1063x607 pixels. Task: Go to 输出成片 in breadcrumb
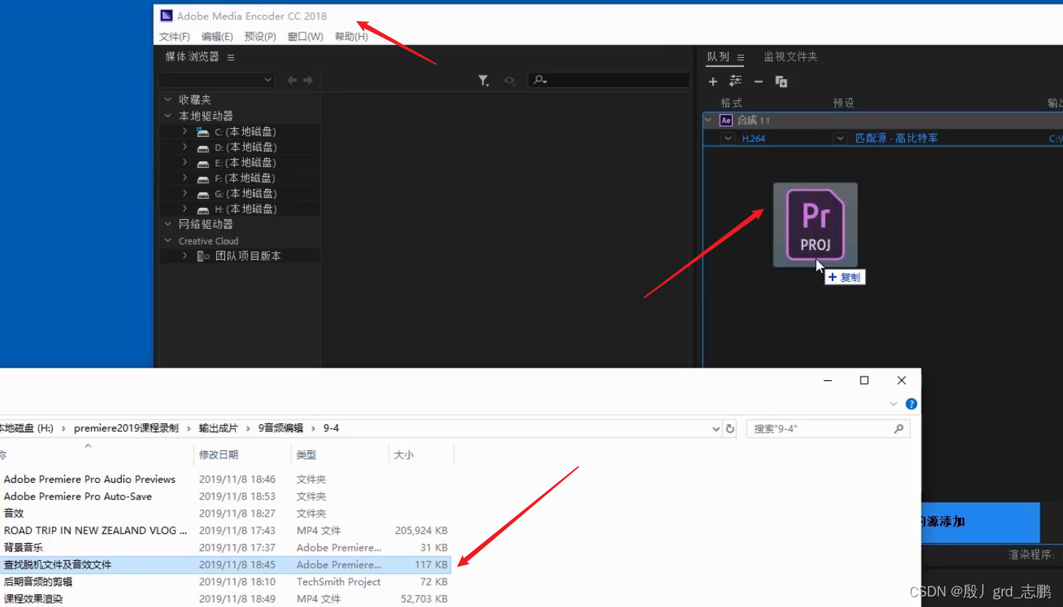218,429
